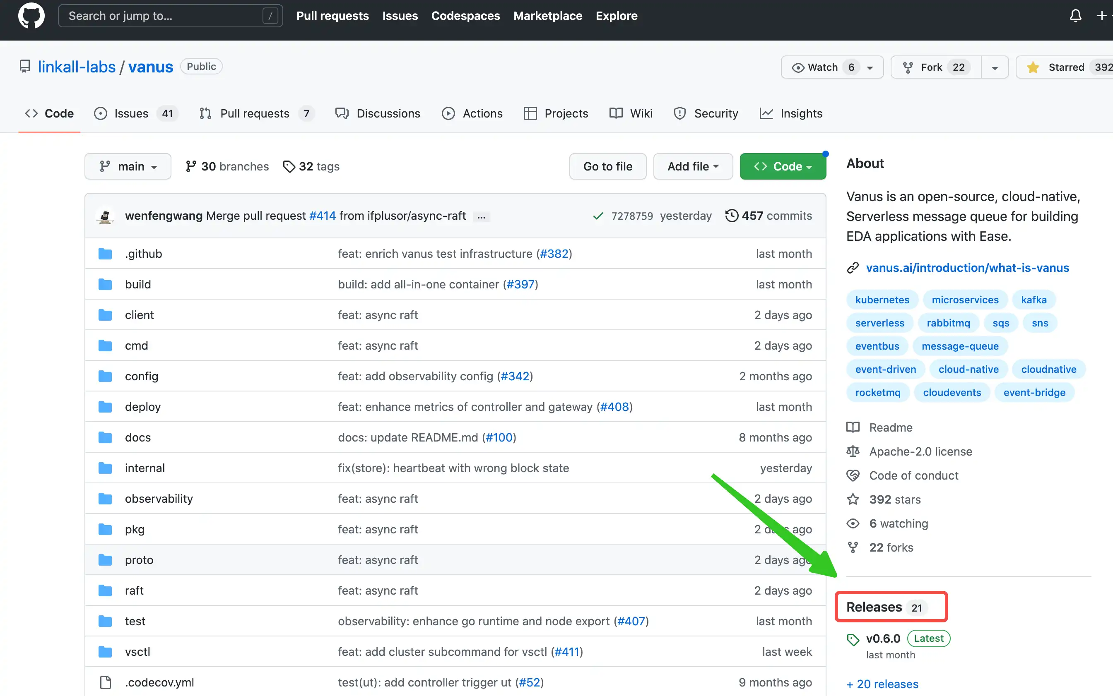Open the 457 commits link
The width and height of the screenshot is (1113, 696).
point(768,216)
